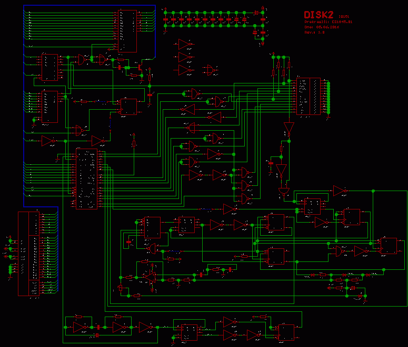The height and width of the screenshot is (347, 408).
Task: Click the inverter atop the gray boxed section
Action: (x=340, y=191)
